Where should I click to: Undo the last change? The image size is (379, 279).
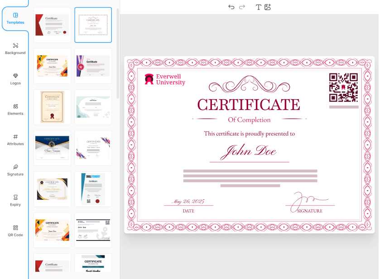click(231, 7)
